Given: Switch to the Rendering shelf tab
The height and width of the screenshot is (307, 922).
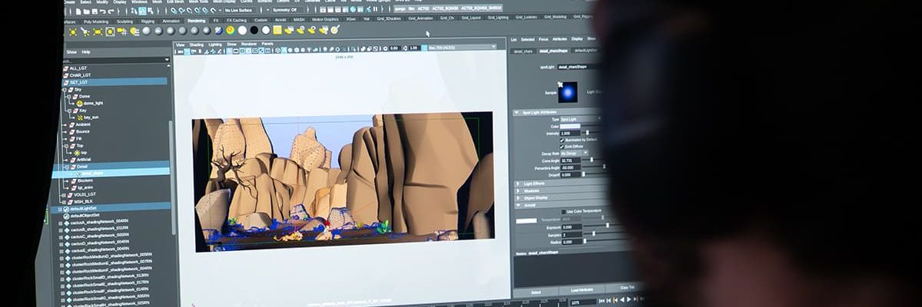Looking at the screenshot, I should tap(197, 20).
